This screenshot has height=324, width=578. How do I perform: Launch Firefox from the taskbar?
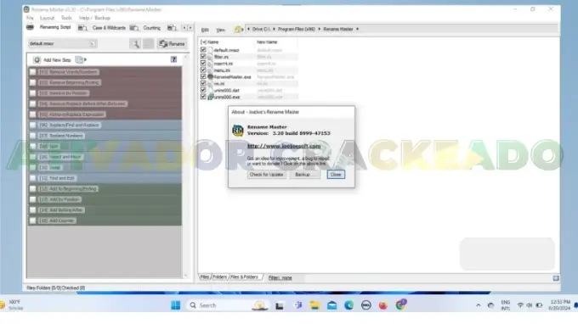pyautogui.click(x=383, y=305)
